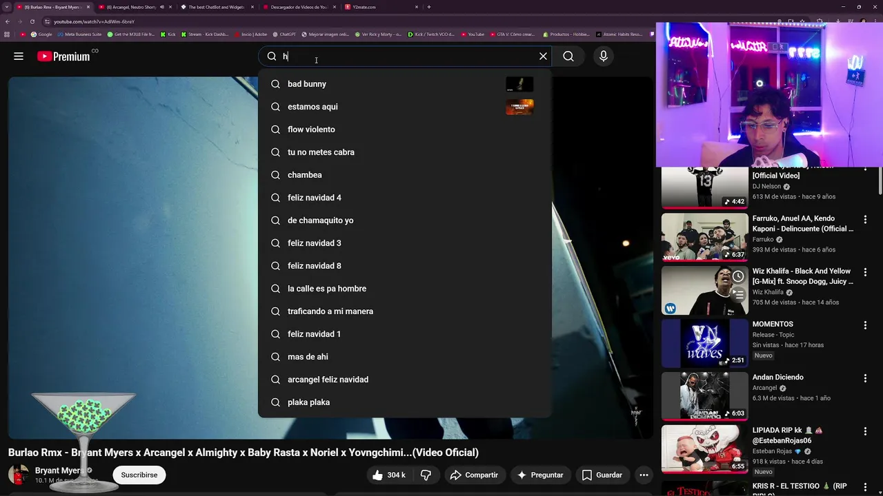
Task: Open Farruko Delincuente video thumbnail
Action: (x=704, y=237)
